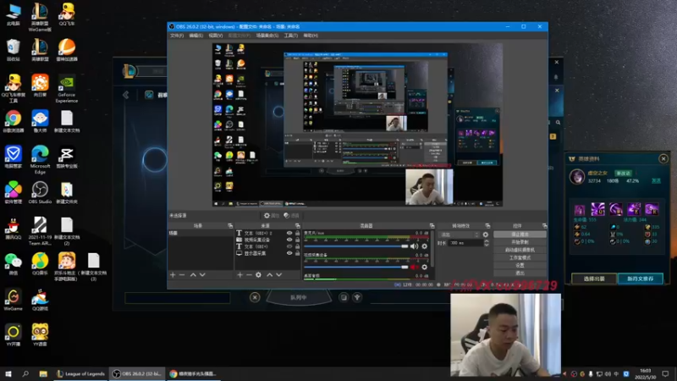Switch to League of Legends taskbar button
Viewport: 677px width, 381px height.
click(x=80, y=373)
